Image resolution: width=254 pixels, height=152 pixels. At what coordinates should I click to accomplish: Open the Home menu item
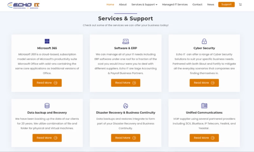(110, 4)
